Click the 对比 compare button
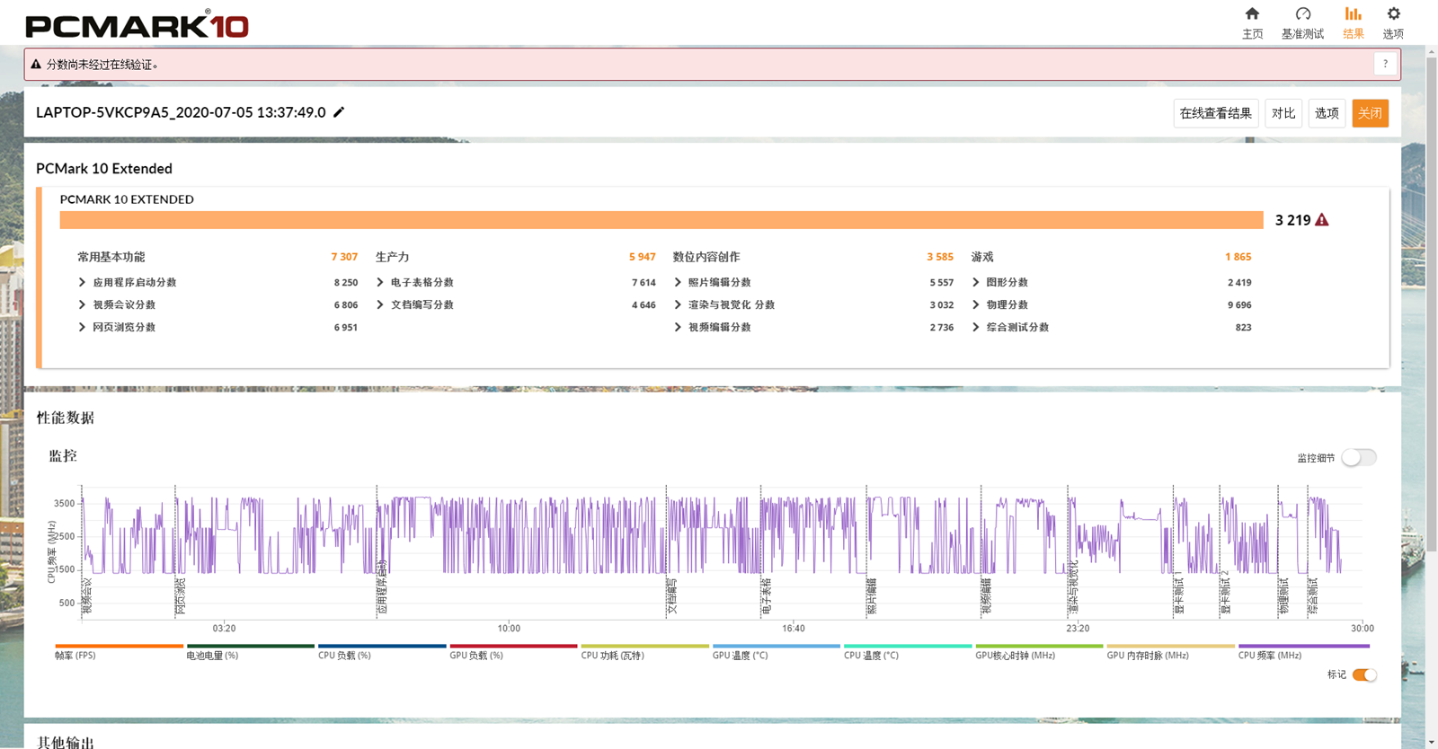This screenshot has width=1438, height=749. pos(1283,113)
